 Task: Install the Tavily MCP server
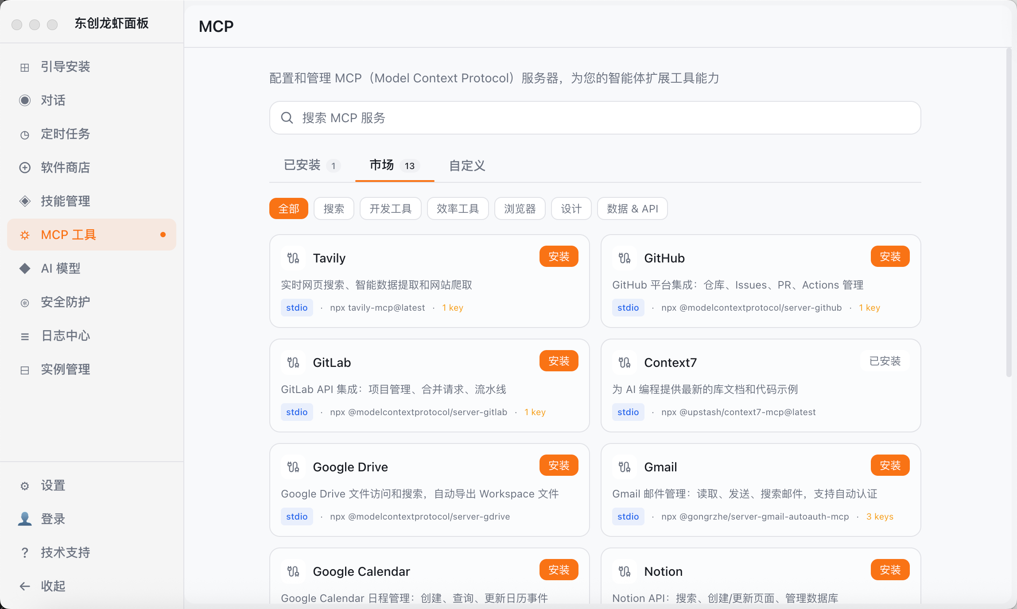coord(559,256)
